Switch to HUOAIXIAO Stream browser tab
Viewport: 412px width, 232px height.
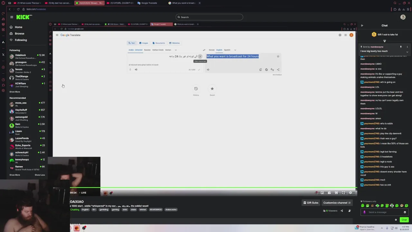(x=89, y=3)
